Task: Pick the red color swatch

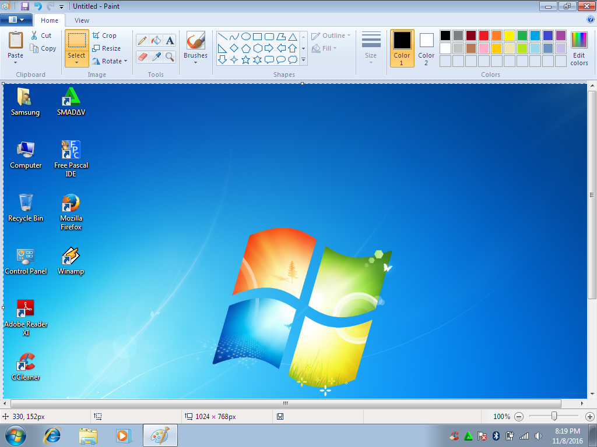Action: 484,36
